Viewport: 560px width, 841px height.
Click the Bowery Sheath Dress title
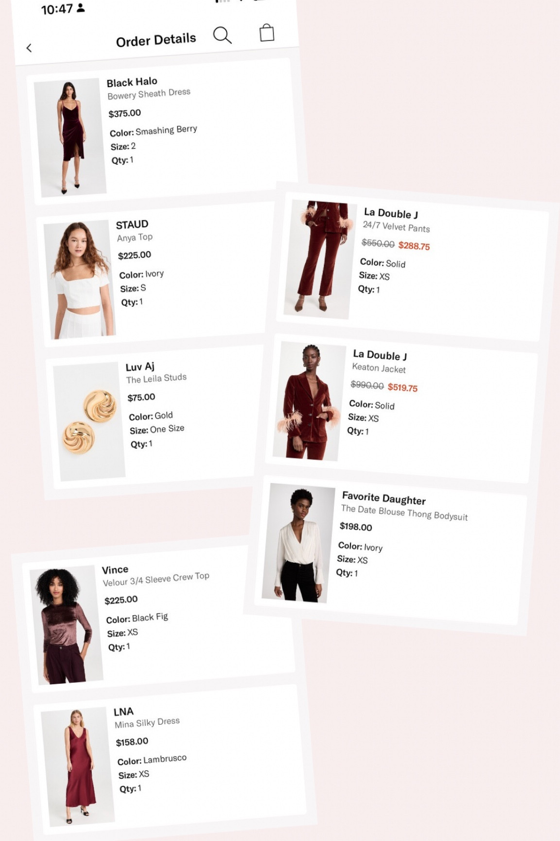click(x=149, y=93)
